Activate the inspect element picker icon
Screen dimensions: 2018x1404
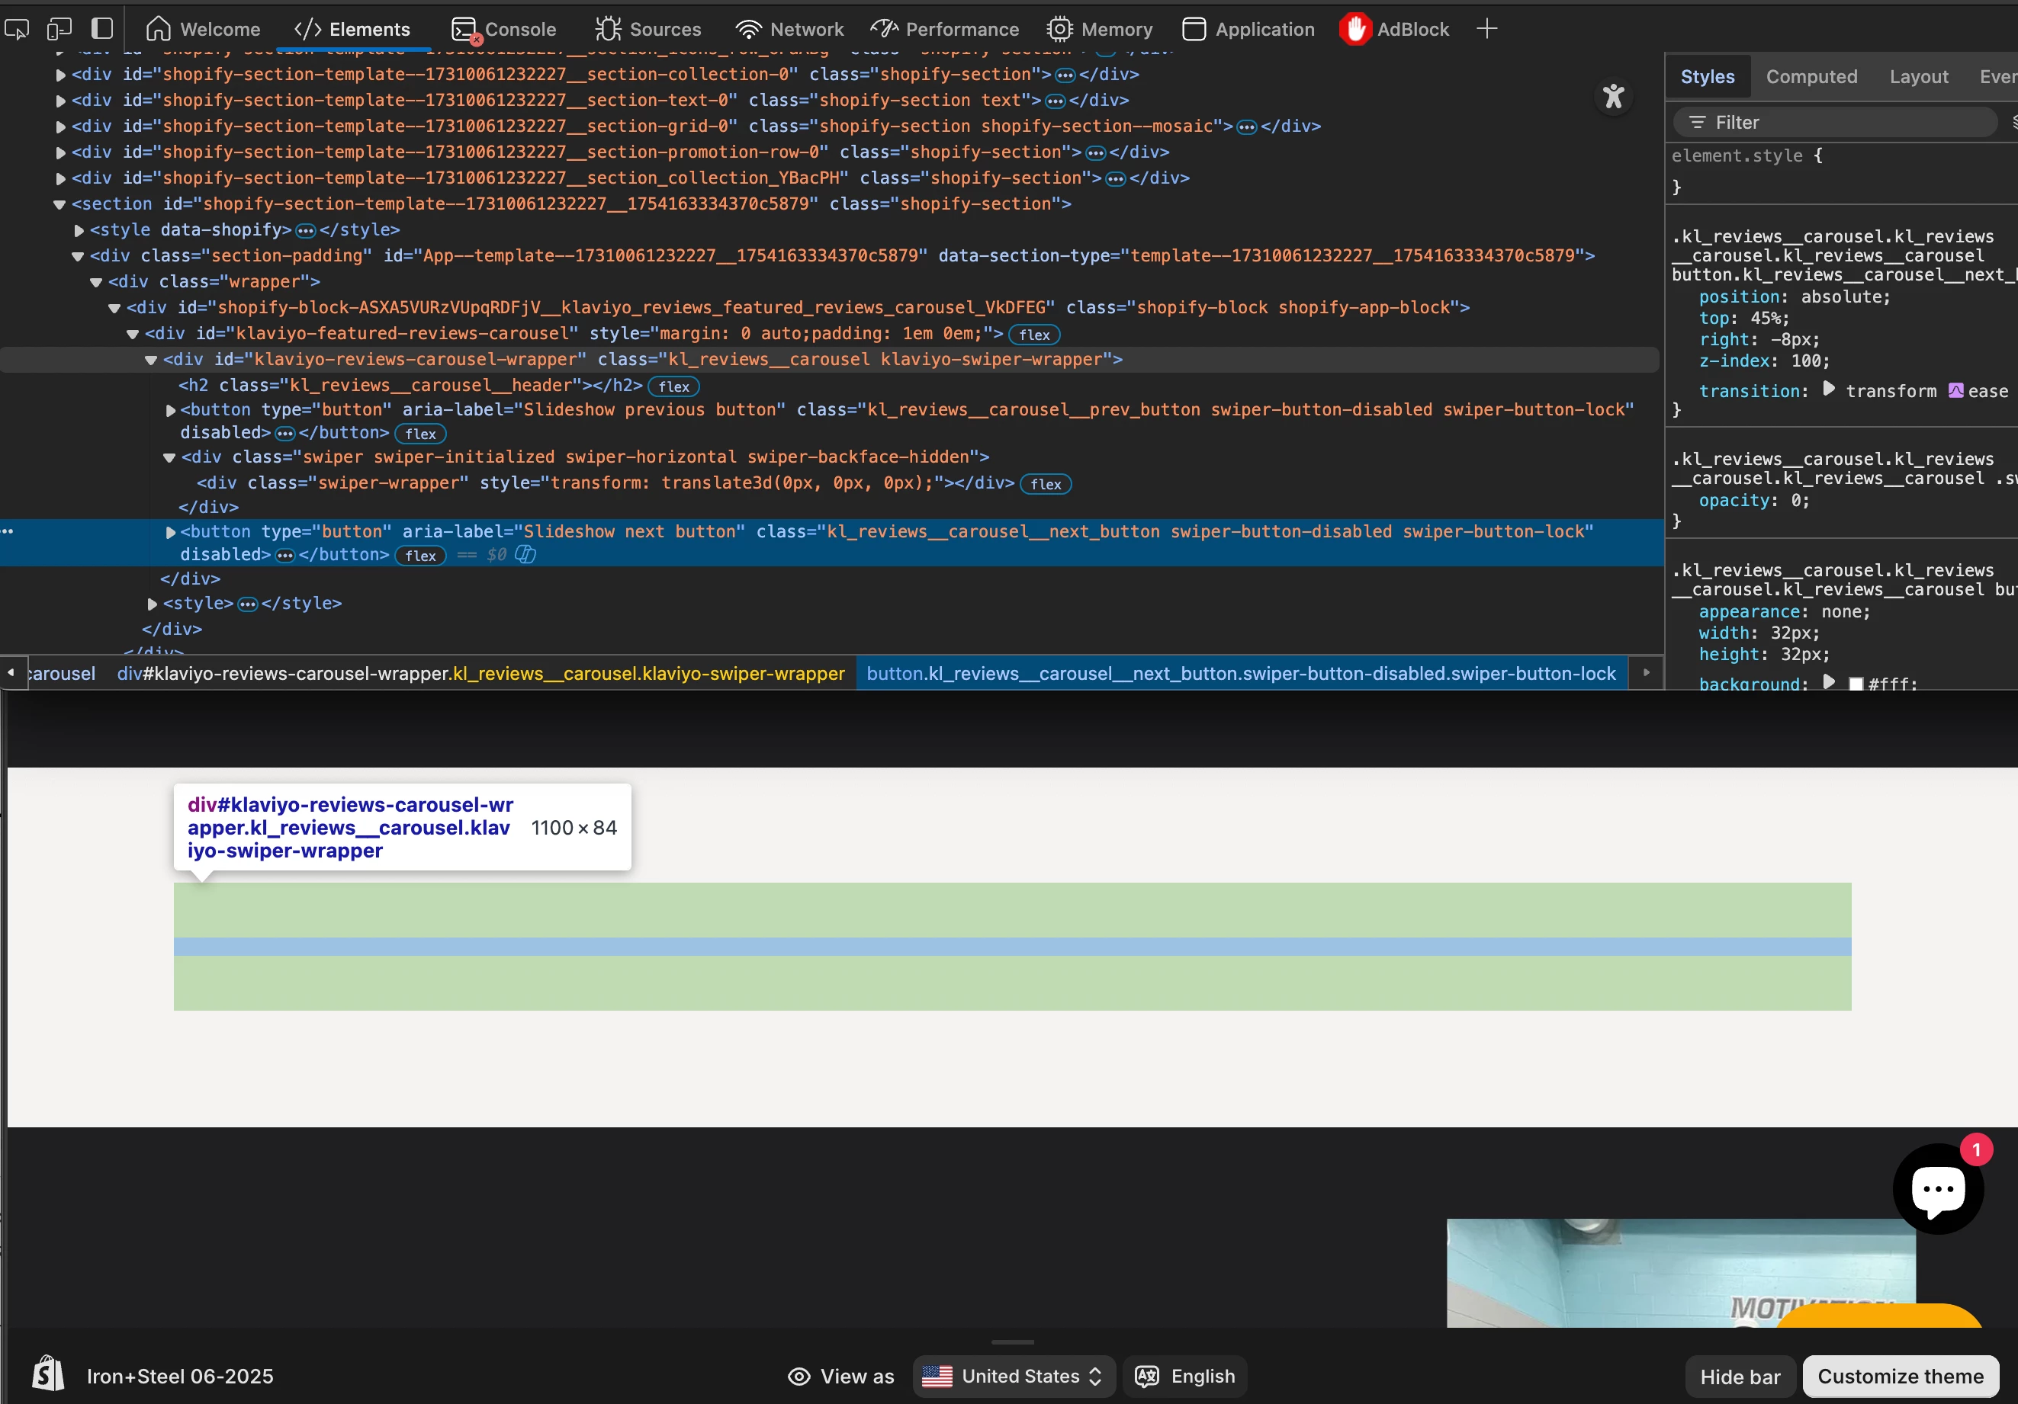tap(17, 29)
